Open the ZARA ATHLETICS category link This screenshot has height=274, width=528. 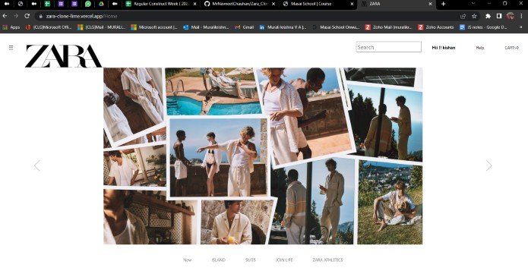pos(327,260)
